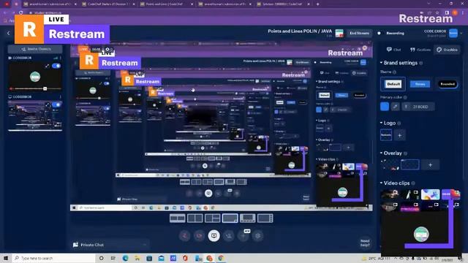
Task: Click Theme info icon
Action: tap(394, 72)
